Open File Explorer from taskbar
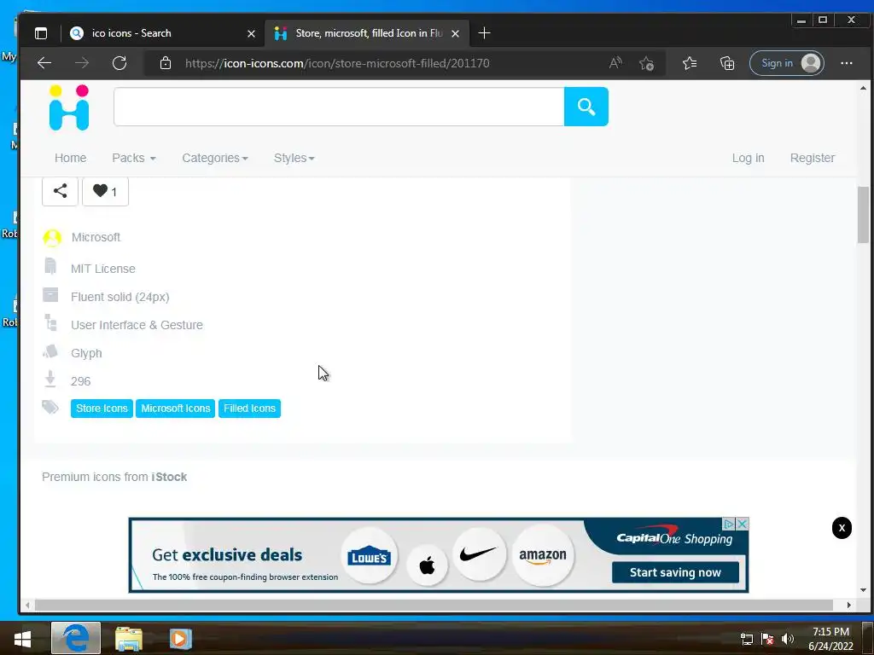Image resolution: width=874 pixels, height=655 pixels. (129, 639)
